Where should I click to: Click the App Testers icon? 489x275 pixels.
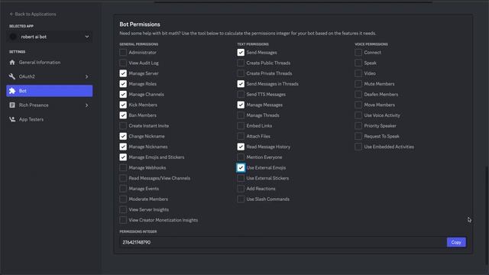tap(12, 119)
